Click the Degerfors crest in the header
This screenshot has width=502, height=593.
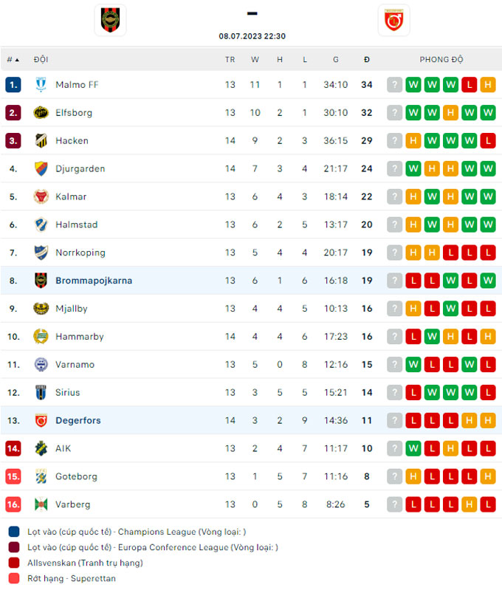(x=396, y=20)
